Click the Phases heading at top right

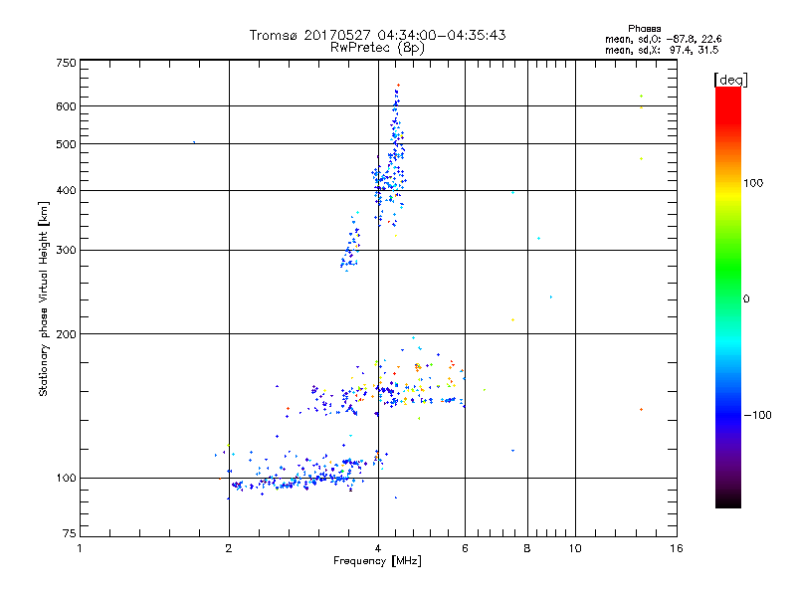[646, 28]
